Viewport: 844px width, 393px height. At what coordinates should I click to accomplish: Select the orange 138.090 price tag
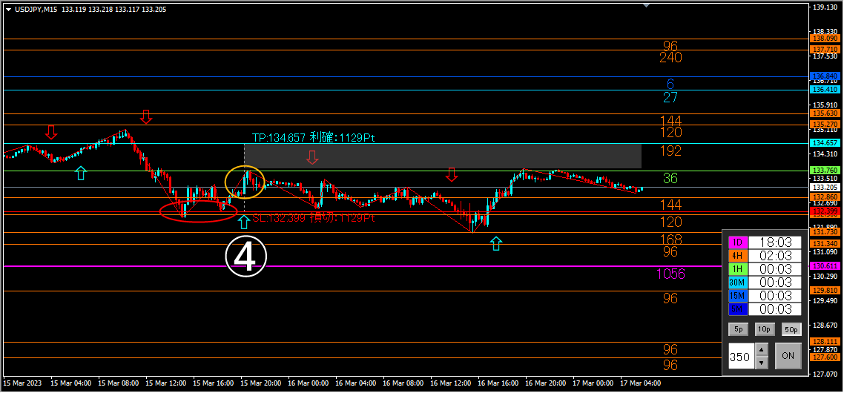(825, 39)
